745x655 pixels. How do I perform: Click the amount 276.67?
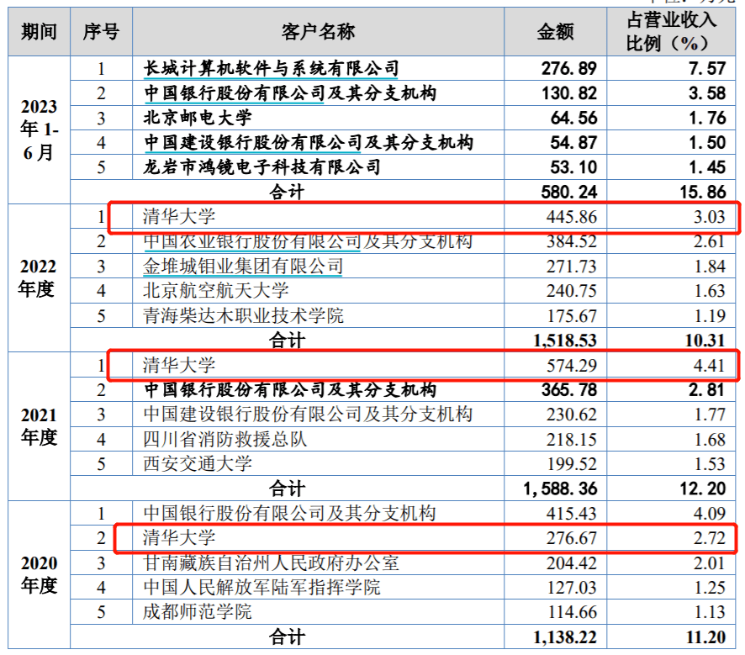[x=571, y=538]
